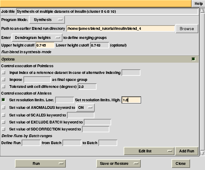The height and width of the screenshot is (170, 205).
Task: Open the ANOMALOUS ON dropdown
Action: (x=85, y=108)
